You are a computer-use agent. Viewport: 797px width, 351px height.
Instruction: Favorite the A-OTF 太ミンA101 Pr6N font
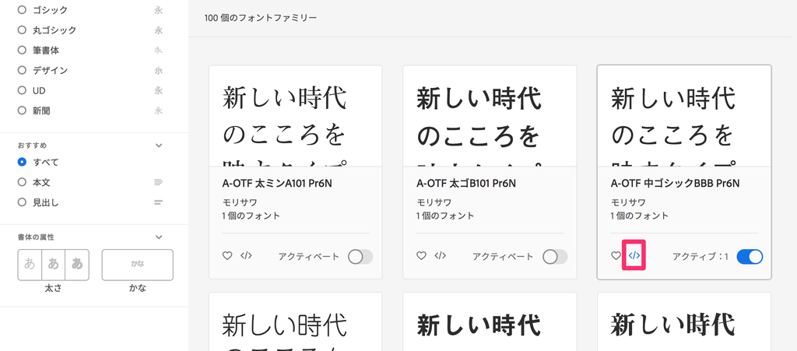(227, 255)
